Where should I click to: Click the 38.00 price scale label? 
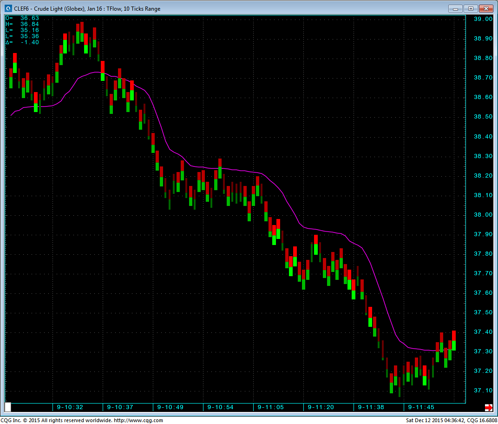coord(483,215)
